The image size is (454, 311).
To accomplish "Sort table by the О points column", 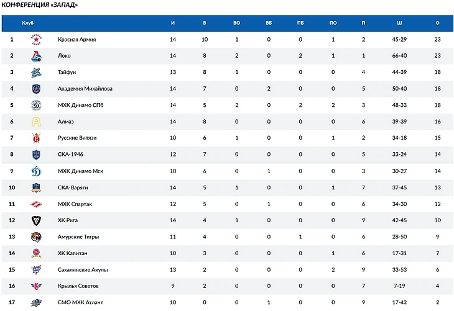I will tap(437, 23).
